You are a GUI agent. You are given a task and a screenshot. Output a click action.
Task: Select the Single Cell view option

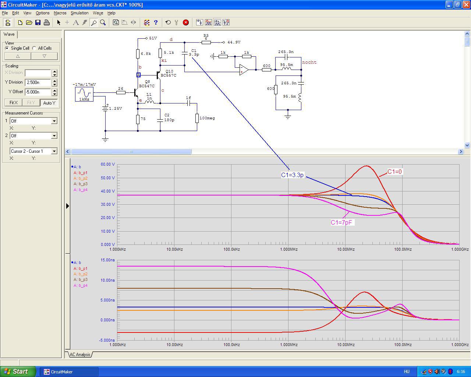click(x=7, y=48)
